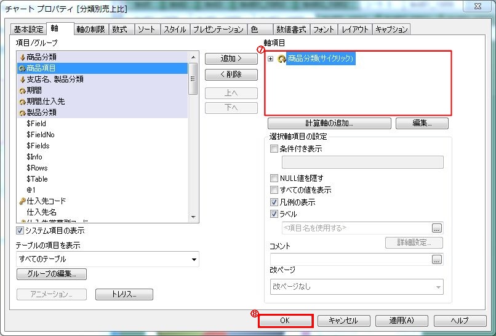496x336 pixels.
Task: Switch to the 基本設定 tab
Action: click(28, 30)
